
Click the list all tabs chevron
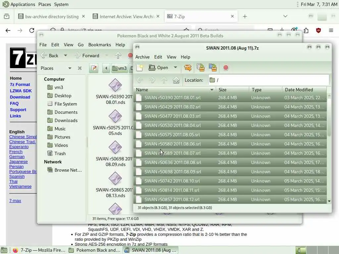point(285,16)
